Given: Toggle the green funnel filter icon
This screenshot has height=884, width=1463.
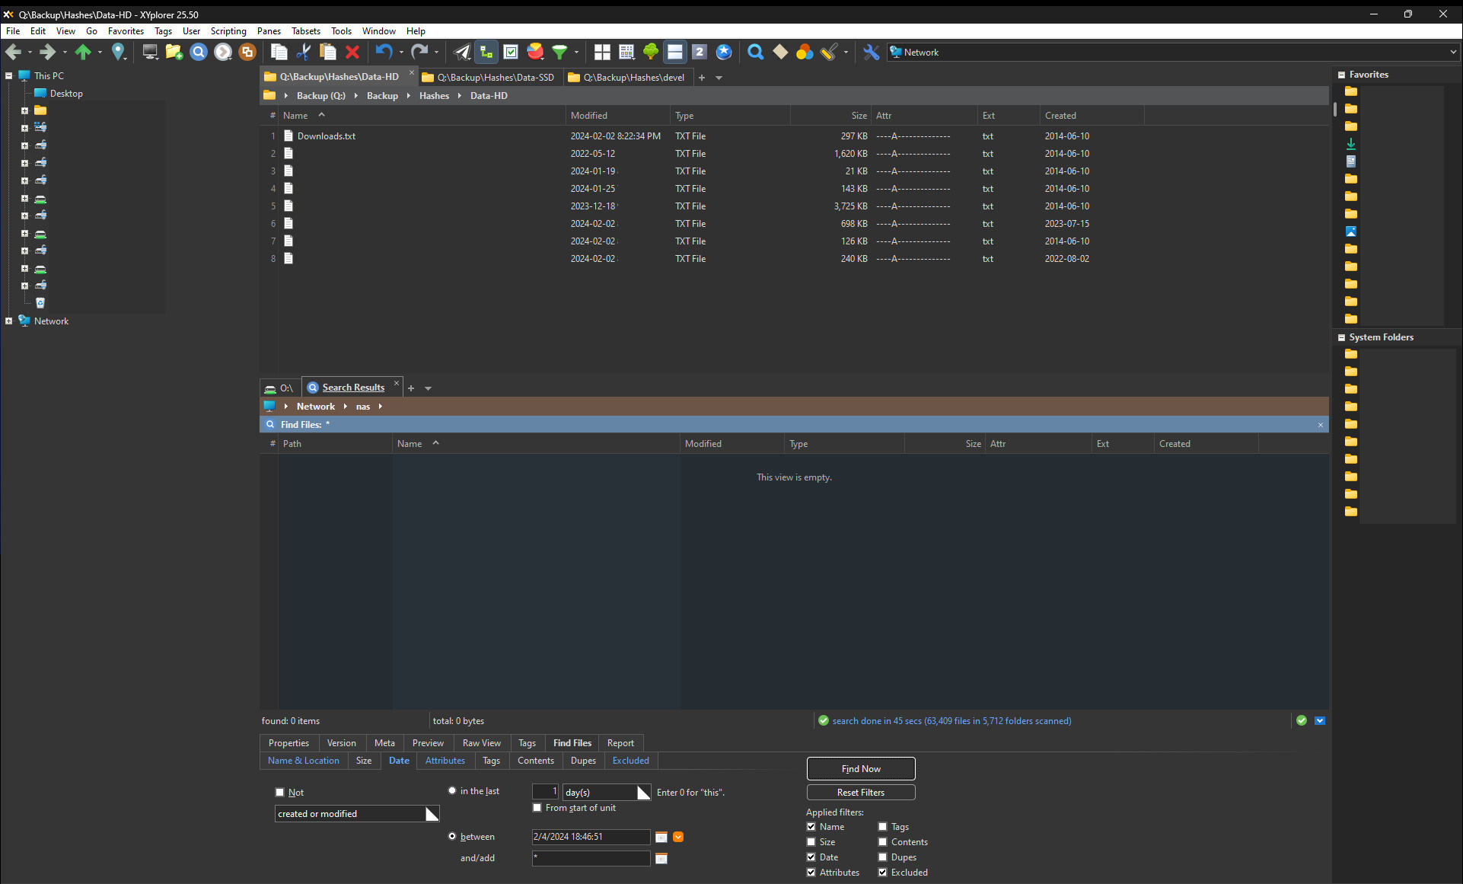Looking at the screenshot, I should coord(559,52).
